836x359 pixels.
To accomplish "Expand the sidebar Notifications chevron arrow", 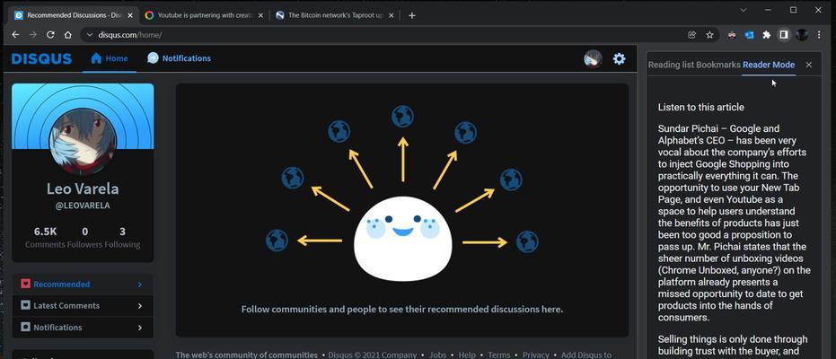I will click(140, 328).
